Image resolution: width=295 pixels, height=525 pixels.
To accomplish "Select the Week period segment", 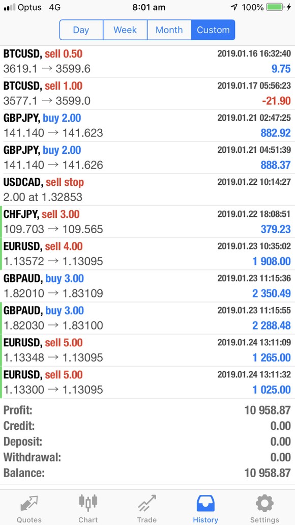I will (125, 30).
